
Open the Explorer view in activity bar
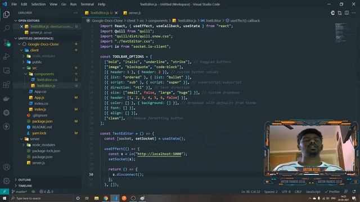tap(6, 15)
